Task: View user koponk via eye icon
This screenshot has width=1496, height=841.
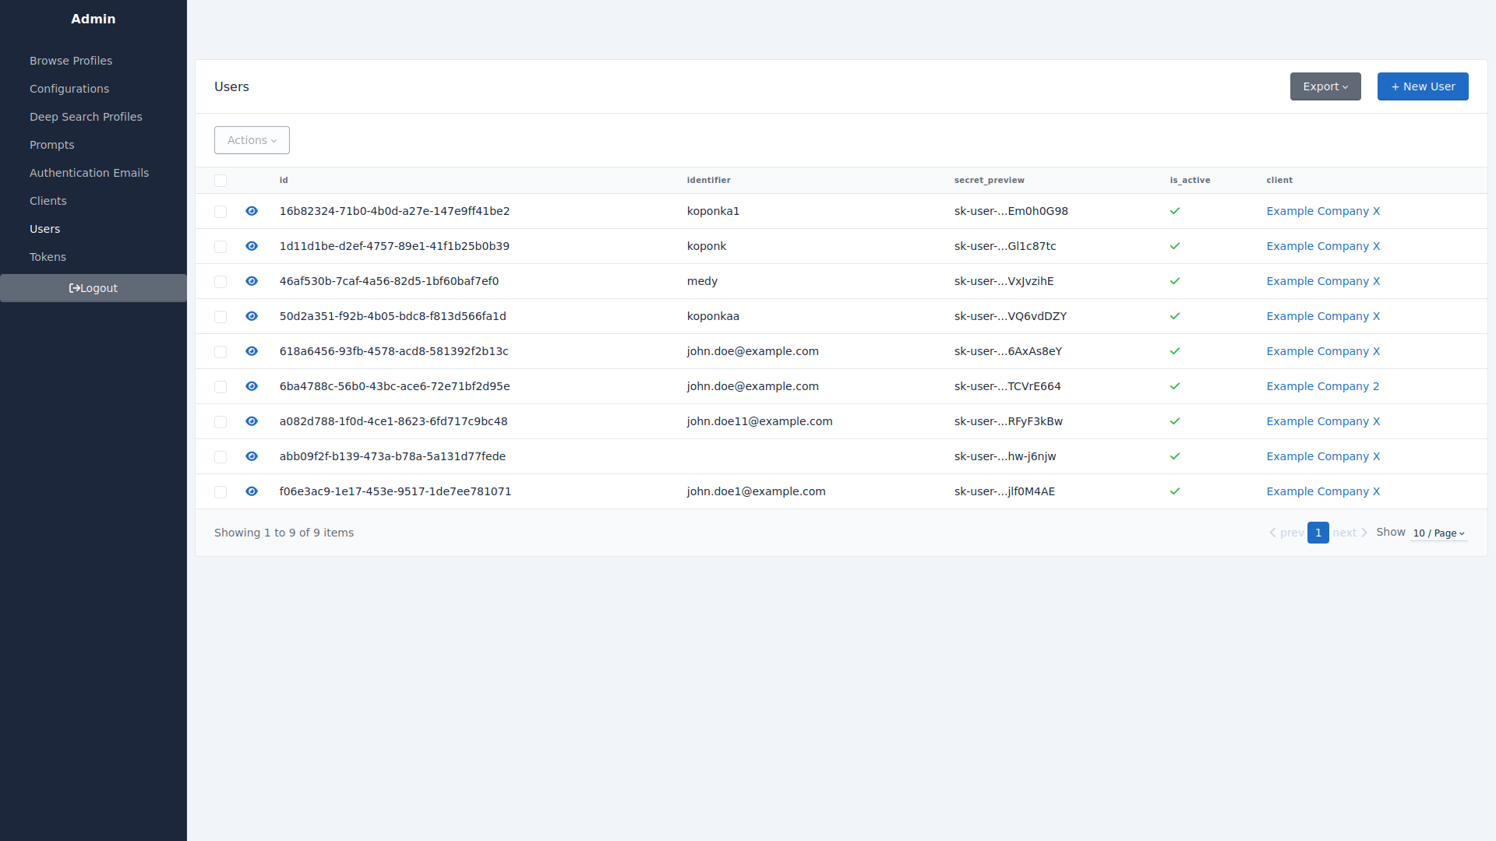Action: (x=252, y=246)
